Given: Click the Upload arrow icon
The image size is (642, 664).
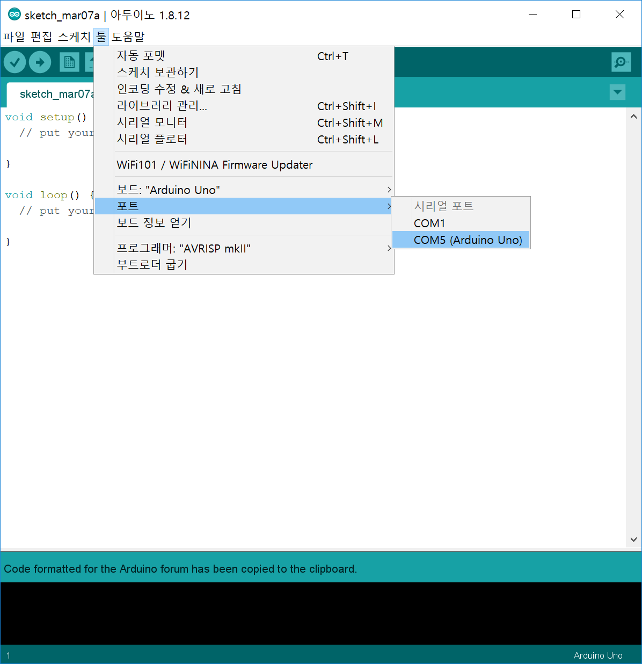Looking at the screenshot, I should (40, 62).
